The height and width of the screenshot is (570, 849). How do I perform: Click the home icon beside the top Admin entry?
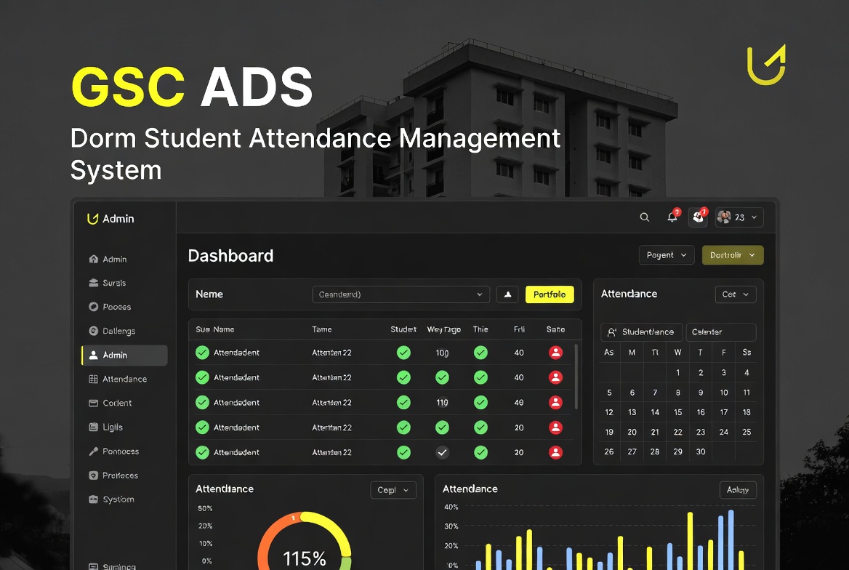click(x=93, y=259)
